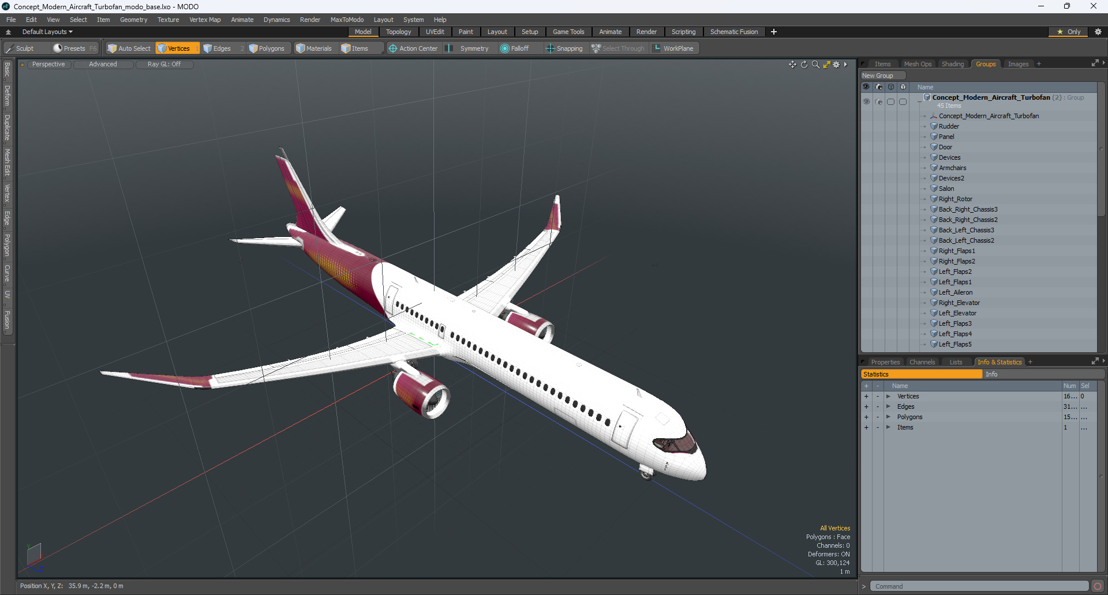Select the Rudder item in groups list
Viewport: 1108px width, 595px height.
[949, 126]
